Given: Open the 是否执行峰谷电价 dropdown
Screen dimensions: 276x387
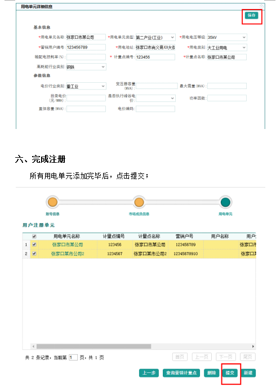Looking at the screenshot, I should [155, 98].
